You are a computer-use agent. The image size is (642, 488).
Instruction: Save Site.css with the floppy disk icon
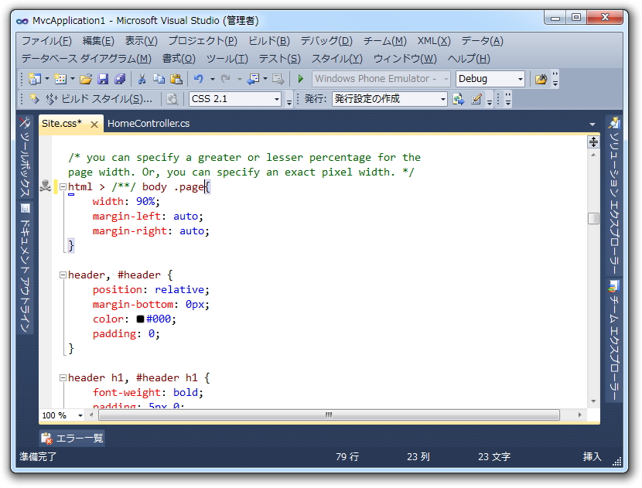103,79
